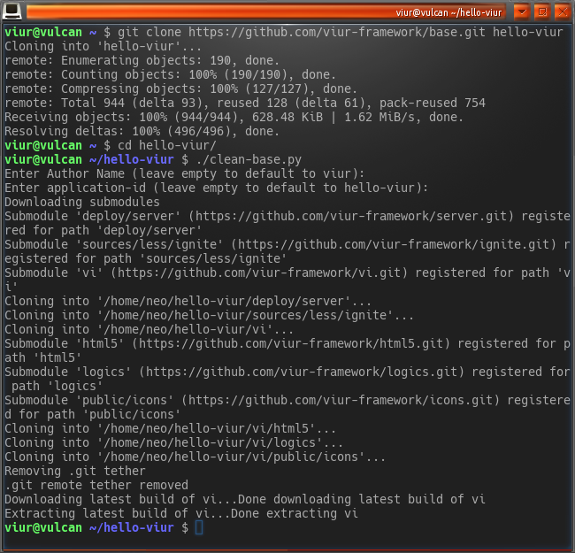Click "Cloning into '/home/neo/hello-viur/vi'..." line
Viewport: 575px width, 553px height.
(x=149, y=330)
